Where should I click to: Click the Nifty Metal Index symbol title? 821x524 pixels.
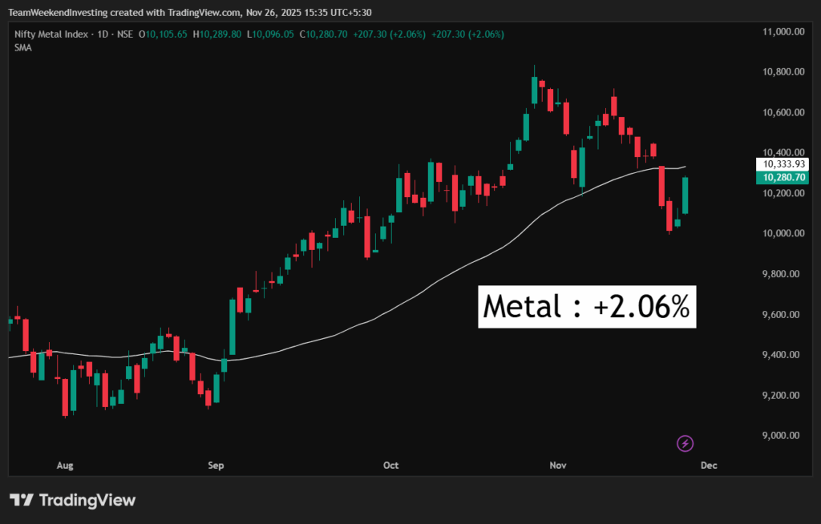tap(51, 34)
